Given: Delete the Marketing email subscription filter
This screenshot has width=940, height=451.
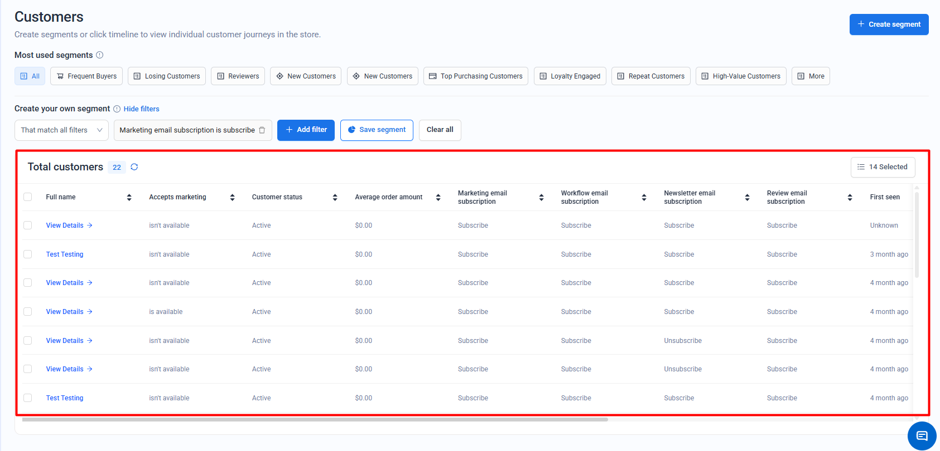Looking at the screenshot, I should click(x=262, y=130).
